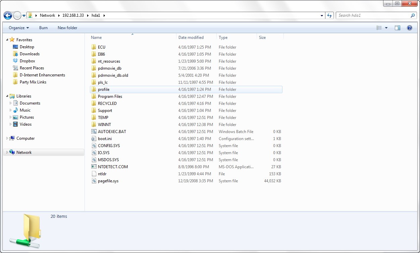Expand the Documents library node
The height and width of the screenshot is (253, 420).
11,103
